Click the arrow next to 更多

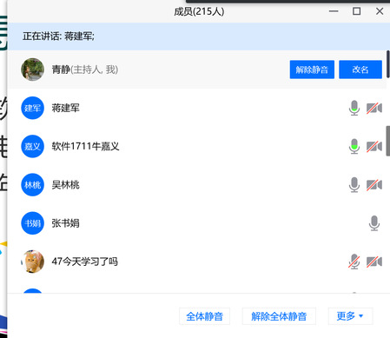pyautogui.click(x=360, y=315)
